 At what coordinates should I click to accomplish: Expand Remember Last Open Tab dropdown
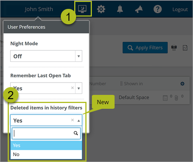79,88
